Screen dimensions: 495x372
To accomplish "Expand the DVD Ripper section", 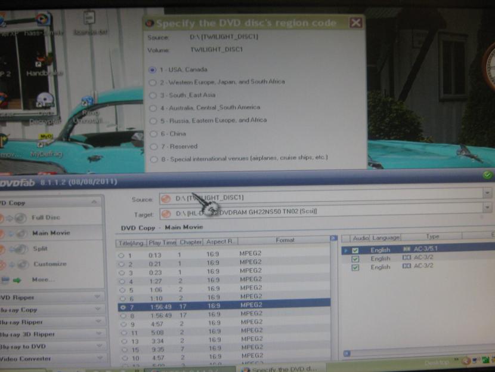I will (97, 296).
